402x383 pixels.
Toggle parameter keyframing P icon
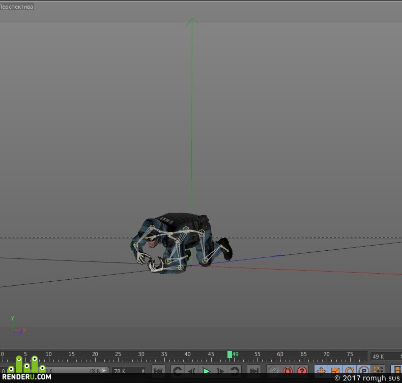(363, 371)
